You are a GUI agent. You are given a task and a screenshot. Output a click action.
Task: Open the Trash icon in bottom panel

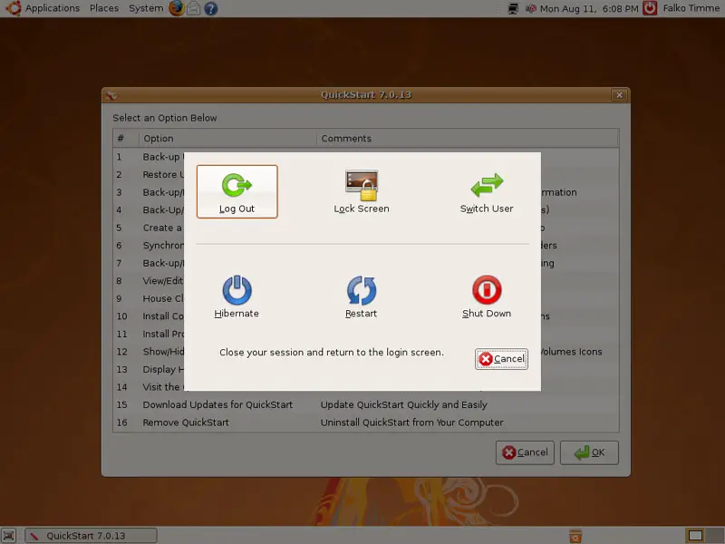click(575, 536)
